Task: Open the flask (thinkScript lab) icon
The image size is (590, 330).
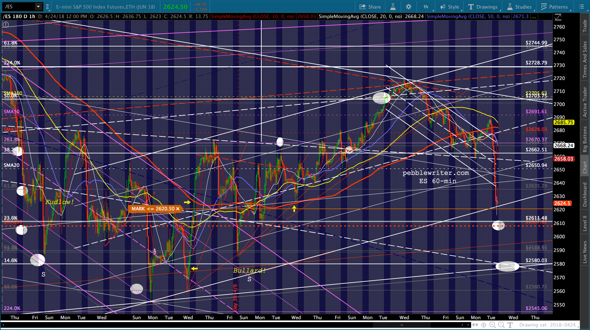Action: [393, 7]
